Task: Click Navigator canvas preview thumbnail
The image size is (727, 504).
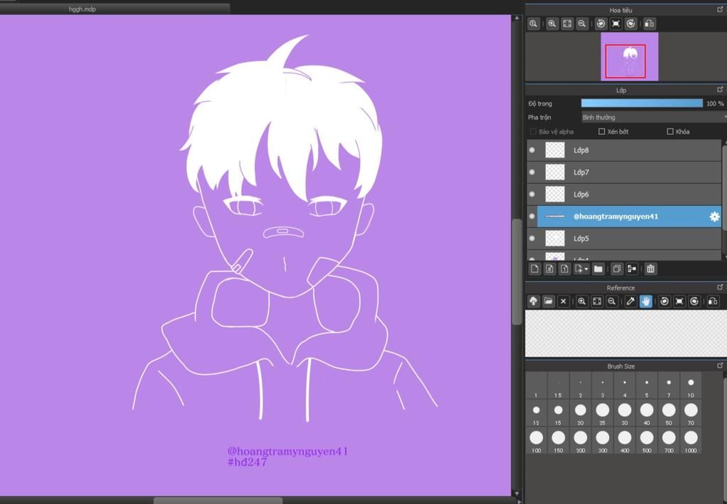Action: tap(630, 57)
